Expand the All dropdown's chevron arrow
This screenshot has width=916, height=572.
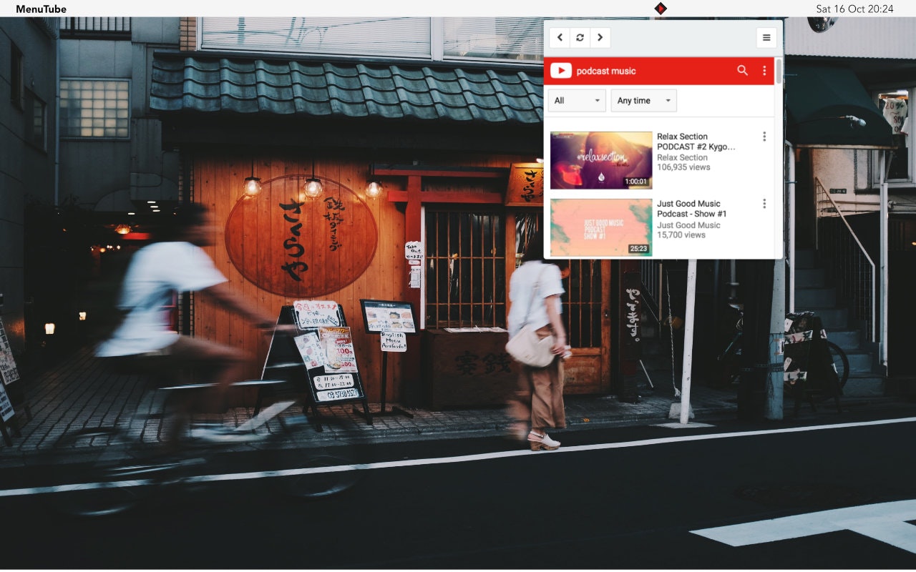597,100
